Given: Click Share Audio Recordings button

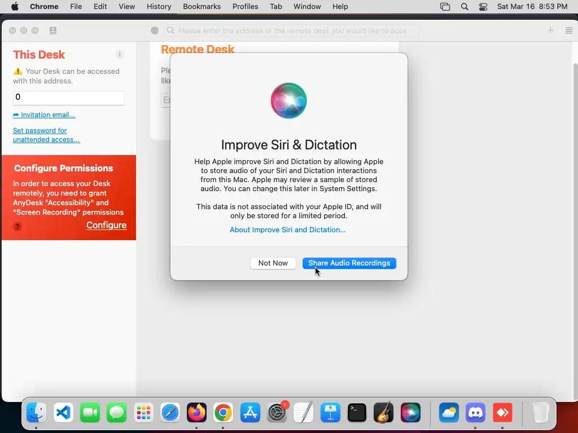Looking at the screenshot, I should pyautogui.click(x=349, y=263).
